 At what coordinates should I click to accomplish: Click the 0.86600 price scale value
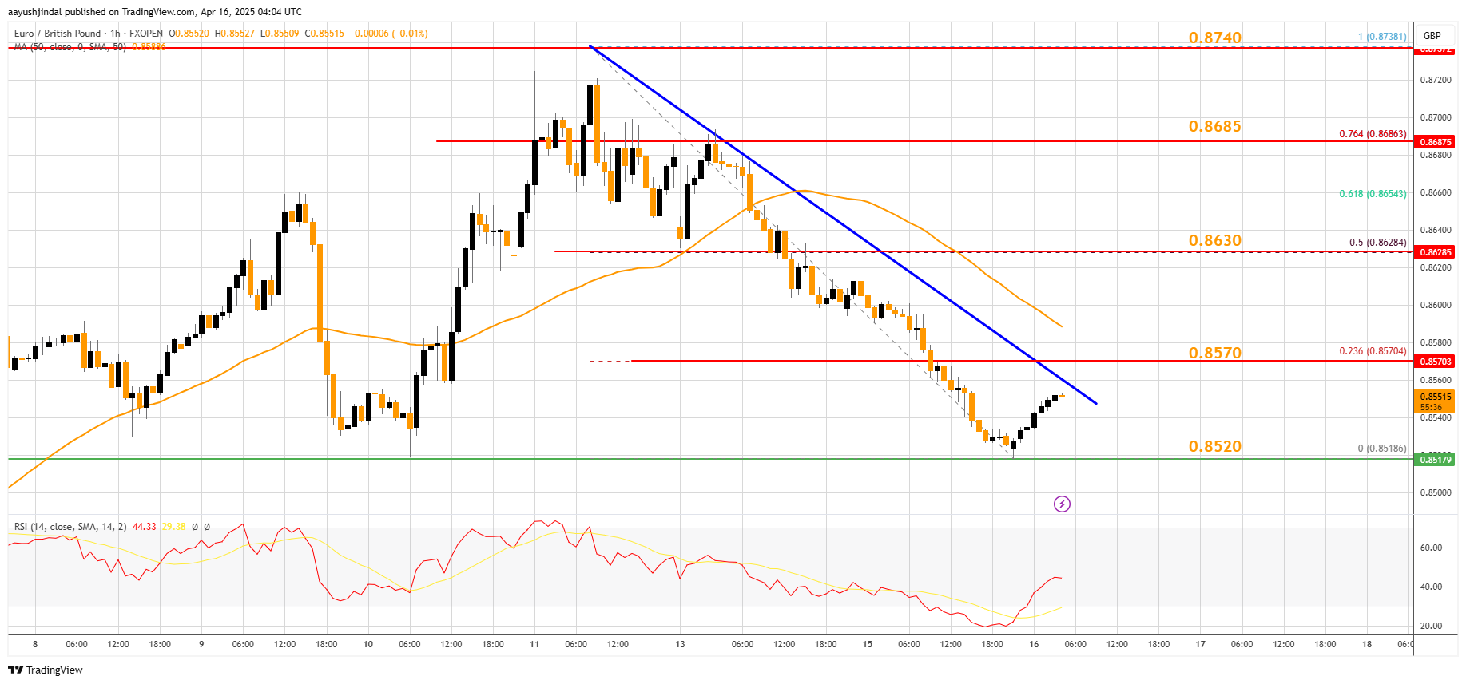tap(1435, 192)
